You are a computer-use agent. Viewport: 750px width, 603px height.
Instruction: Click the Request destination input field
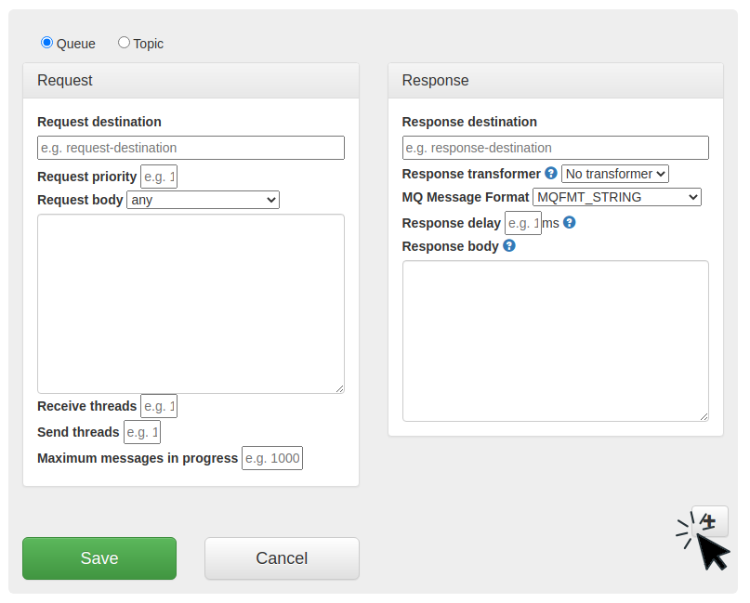pyautogui.click(x=191, y=148)
